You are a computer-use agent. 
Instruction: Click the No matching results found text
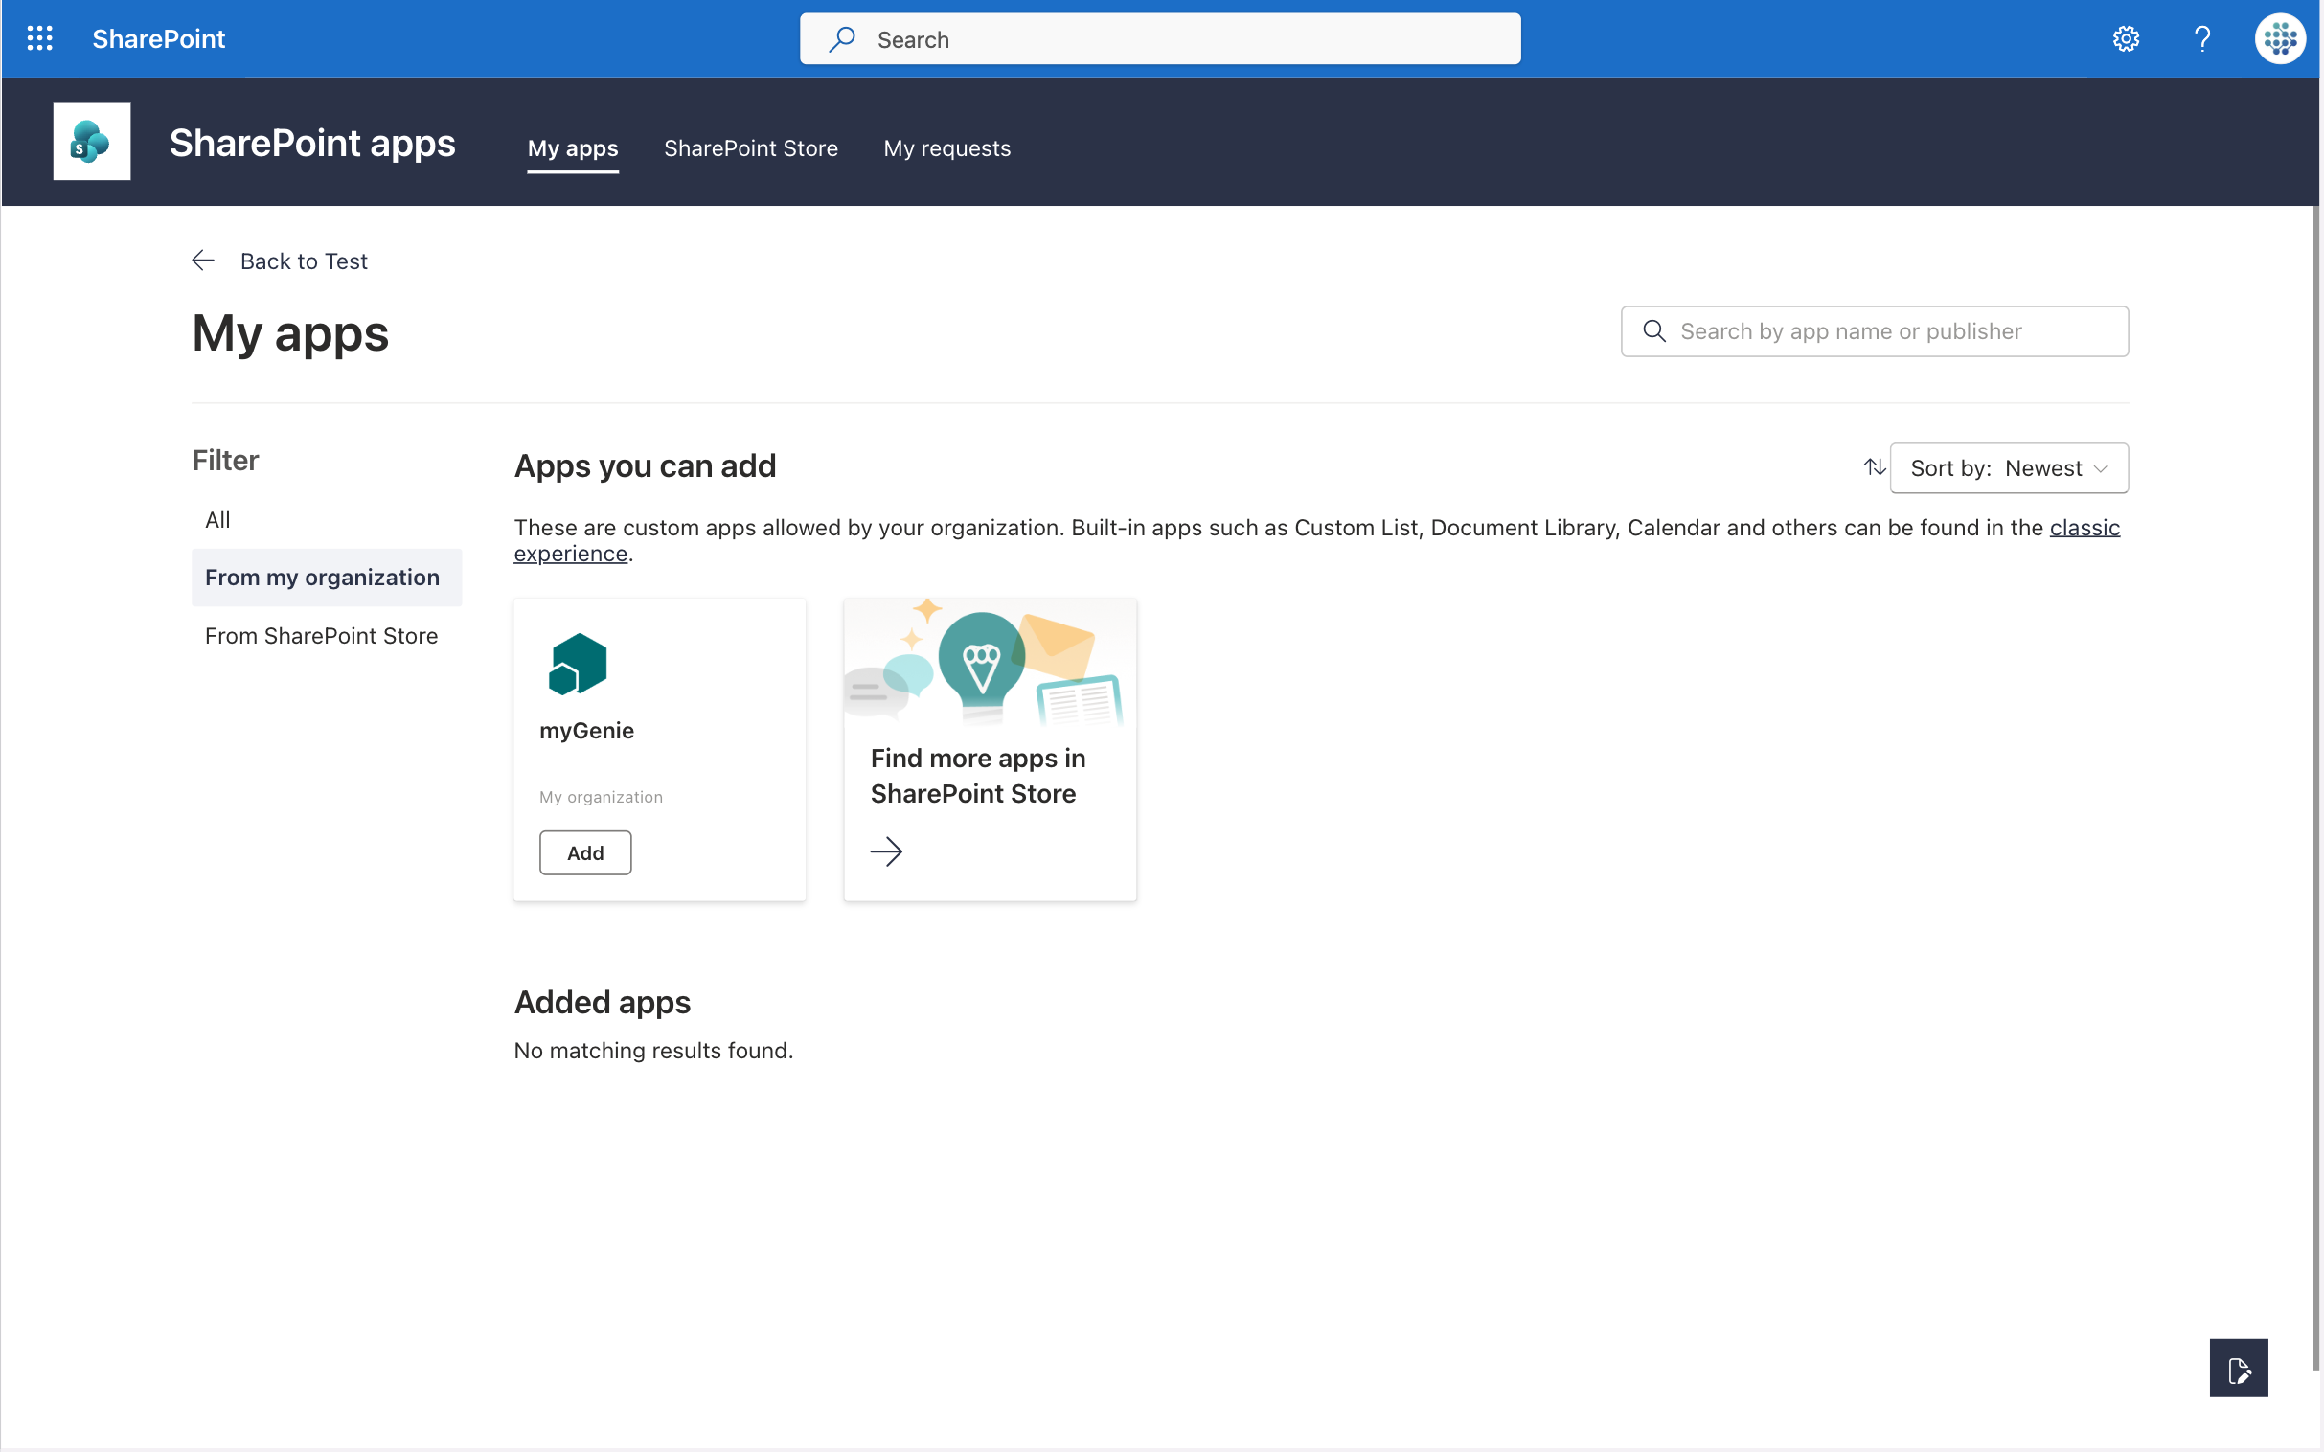pyautogui.click(x=654, y=1051)
